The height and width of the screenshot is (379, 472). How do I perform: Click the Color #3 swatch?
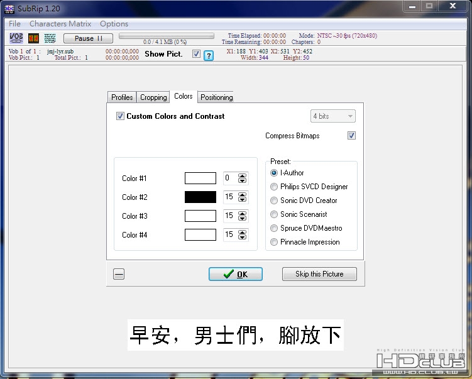pyautogui.click(x=200, y=216)
